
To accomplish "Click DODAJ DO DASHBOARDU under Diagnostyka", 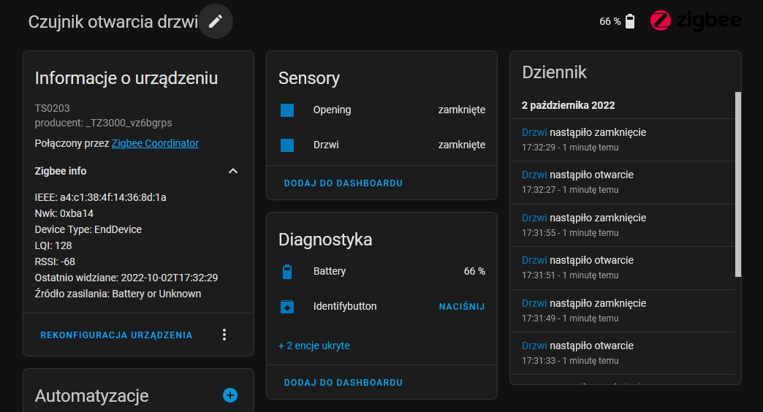I will (x=343, y=383).
